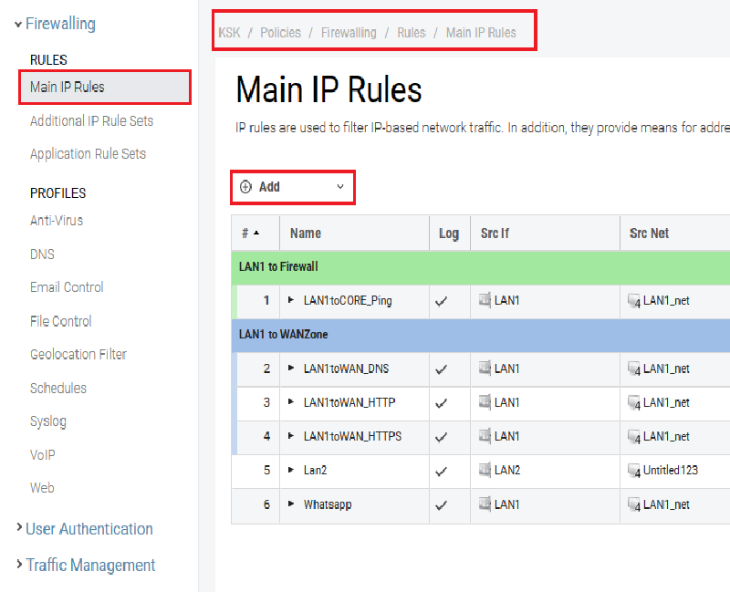Image resolution: width=730 pixels, height=592 pixels.
Task: Collapse the Firewalling section in the sidebar
Action: point(18,25)
